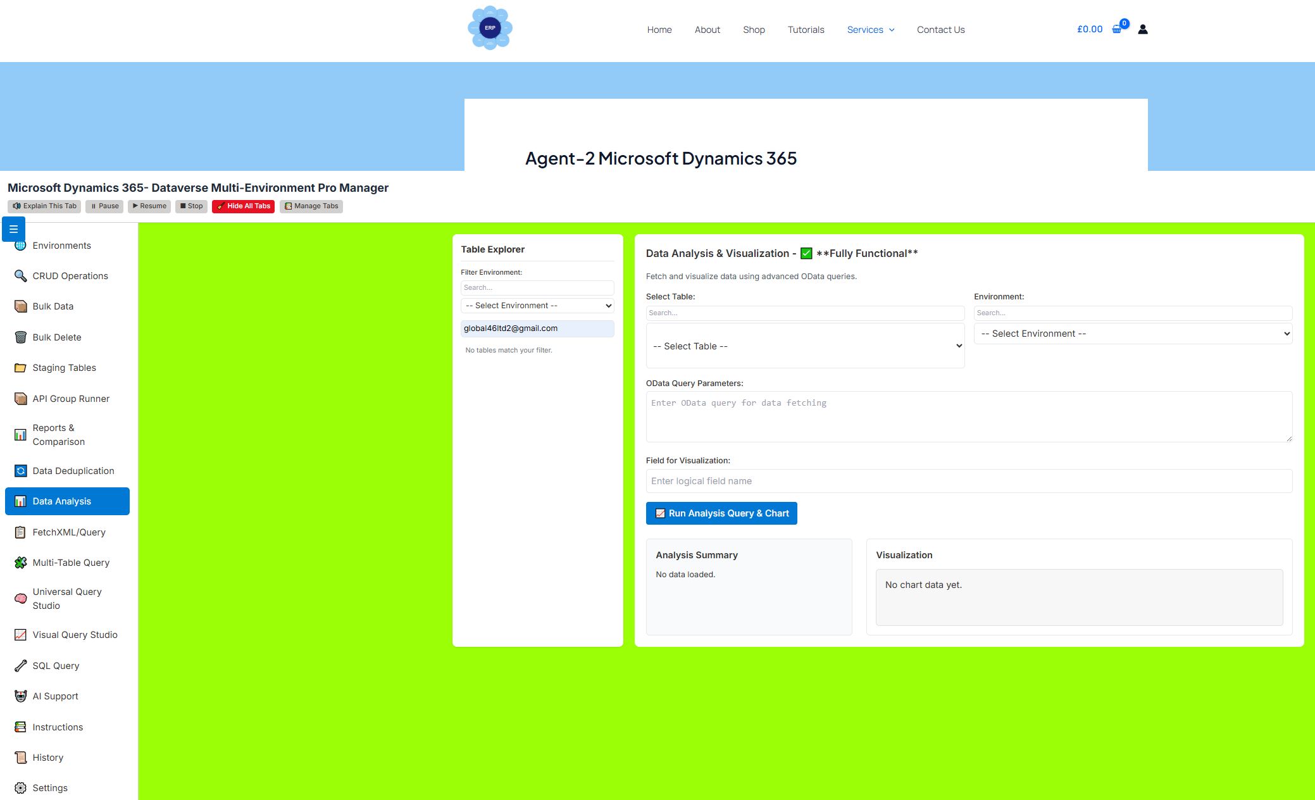Toggle Hide All Tabs
Viewport: 1315px width, 800px height.
pos(243,206)
